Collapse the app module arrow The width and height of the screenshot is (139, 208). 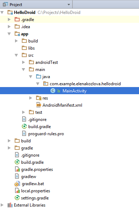pos(9,34)
